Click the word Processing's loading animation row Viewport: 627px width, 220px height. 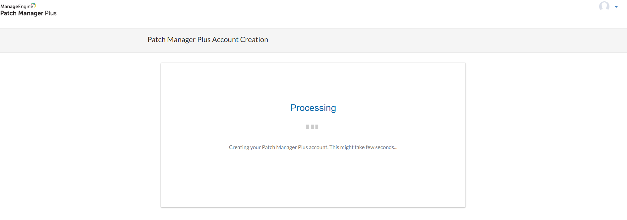pos(312,127)
